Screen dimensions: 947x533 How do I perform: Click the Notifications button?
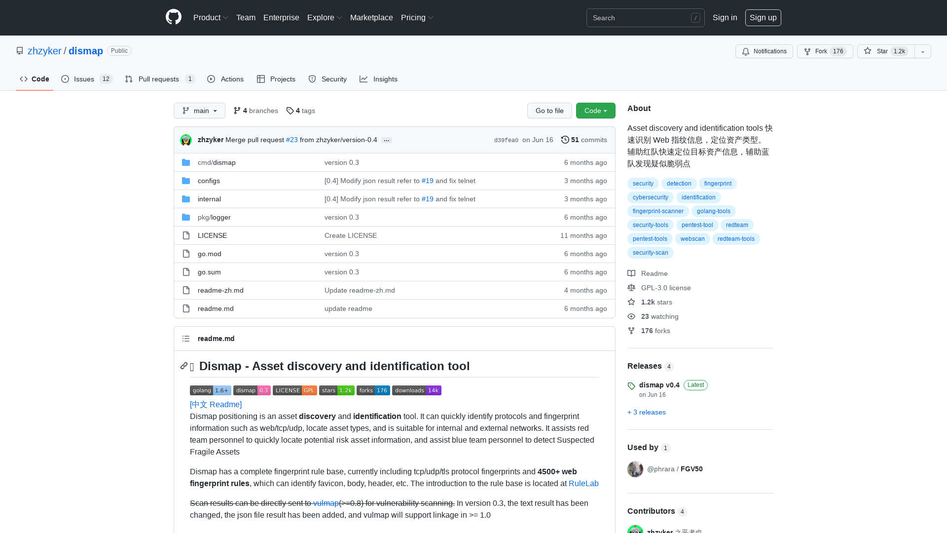pyautogui.click(x=764, y=51)
